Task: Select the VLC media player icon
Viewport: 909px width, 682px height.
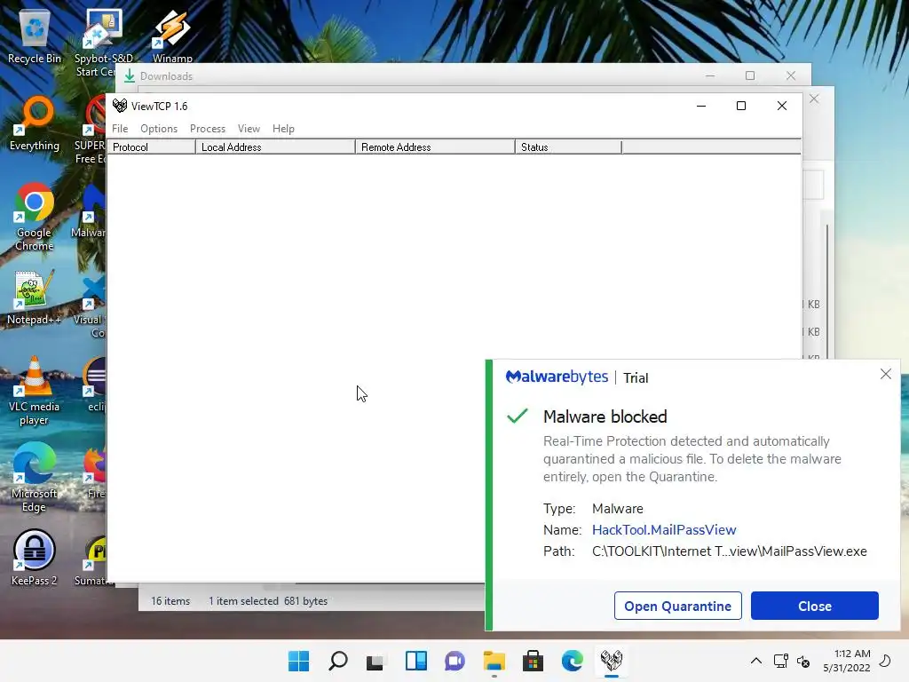Action: 35,392
